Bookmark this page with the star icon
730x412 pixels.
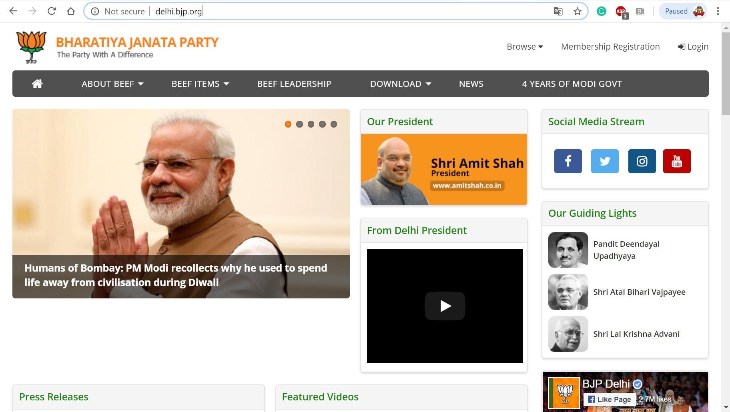[577, 11]
